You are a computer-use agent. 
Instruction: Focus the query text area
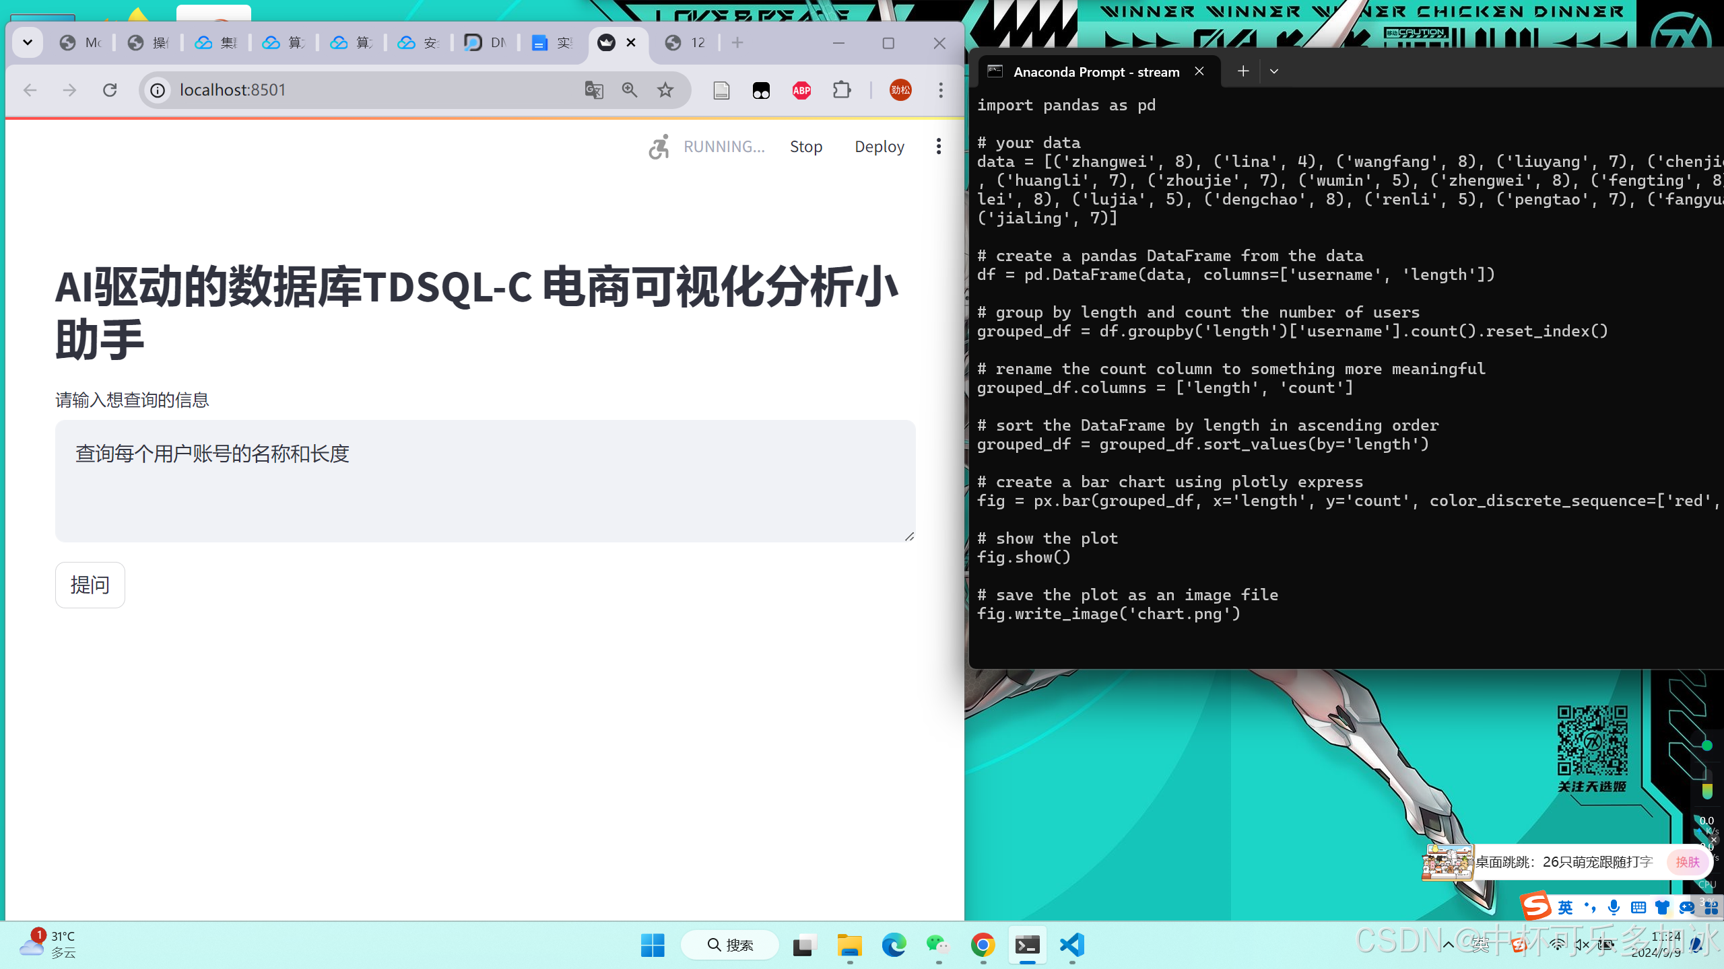tap(485, 481)
